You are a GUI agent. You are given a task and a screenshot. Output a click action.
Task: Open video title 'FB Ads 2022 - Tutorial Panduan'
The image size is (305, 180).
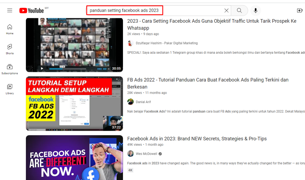[208, 83]
